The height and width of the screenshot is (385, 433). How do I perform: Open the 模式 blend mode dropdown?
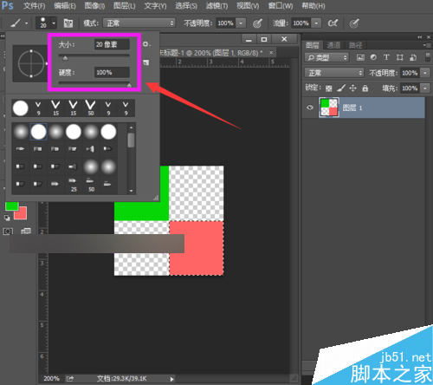click(139, 23)
